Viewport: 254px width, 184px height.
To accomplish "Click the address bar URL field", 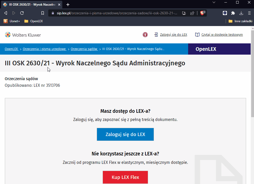I will (117, 13).
